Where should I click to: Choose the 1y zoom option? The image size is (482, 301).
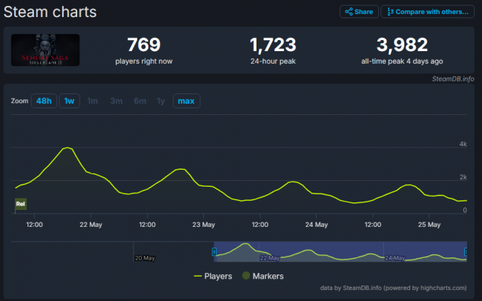click(x=161, y=101)
